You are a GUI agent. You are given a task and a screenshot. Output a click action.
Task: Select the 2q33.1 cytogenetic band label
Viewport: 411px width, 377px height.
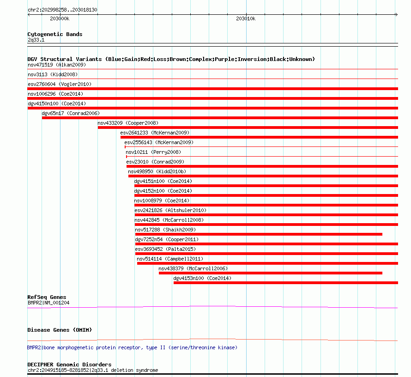click(36, 40)
